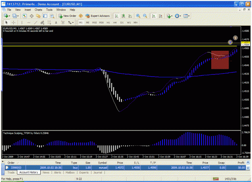
Task: Switch to the Alerts tab
Action: [57, 172]
